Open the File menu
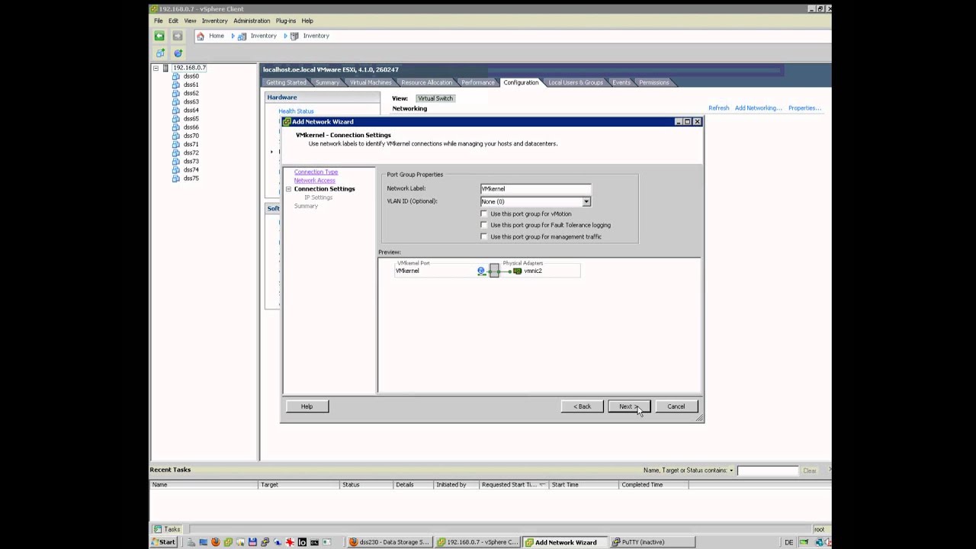This screenshot has width=976, height=549. pos(159,21)
